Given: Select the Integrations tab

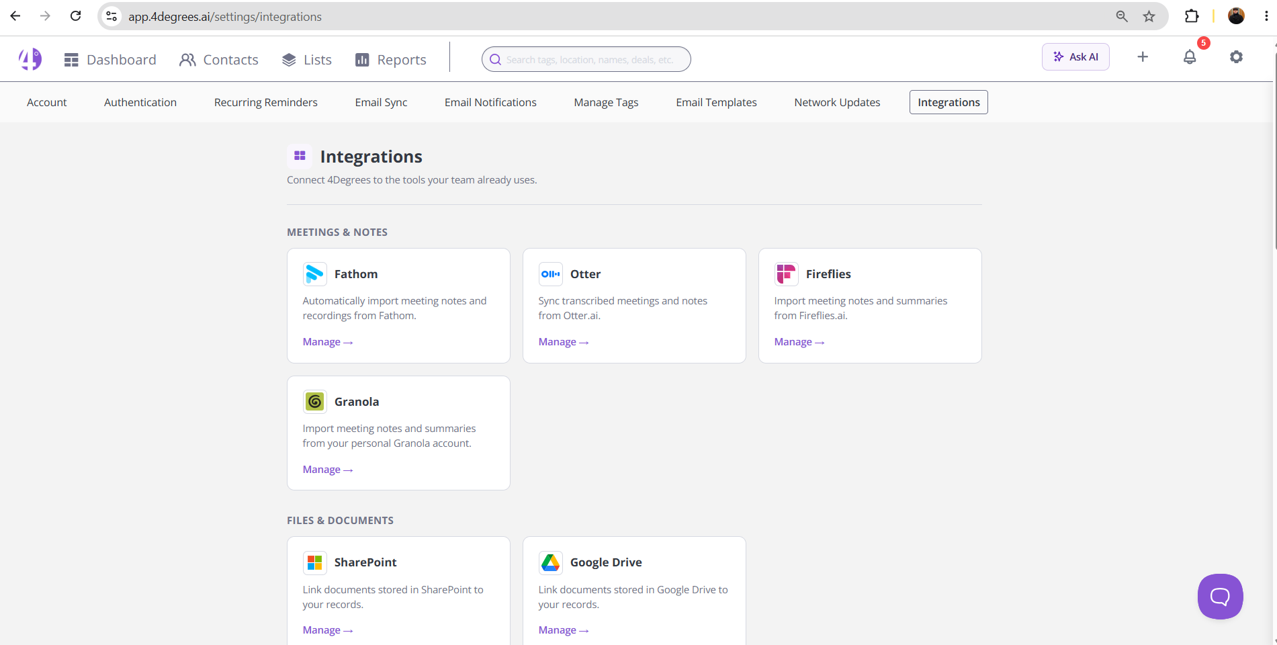Looking at the screenshot, I should [x=949, y=102].
